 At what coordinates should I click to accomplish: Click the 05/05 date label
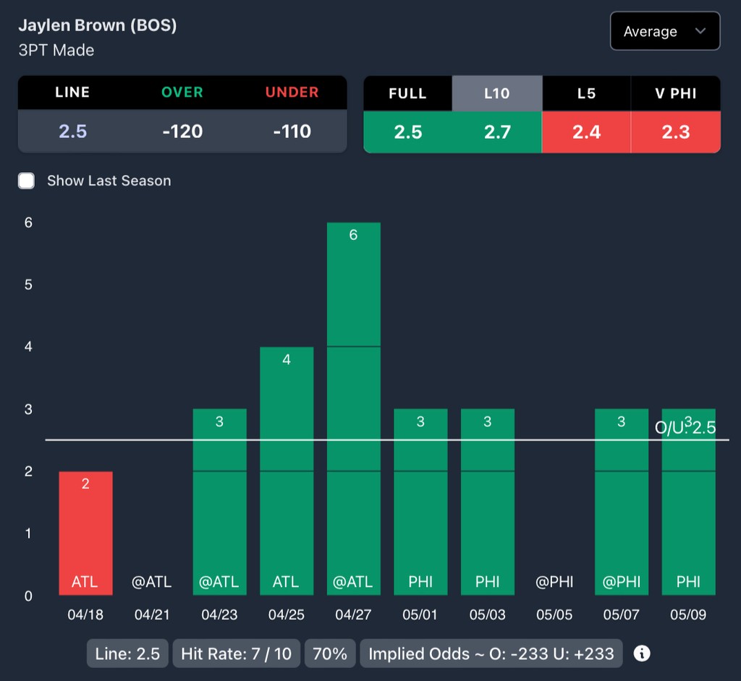click(554, 614)
